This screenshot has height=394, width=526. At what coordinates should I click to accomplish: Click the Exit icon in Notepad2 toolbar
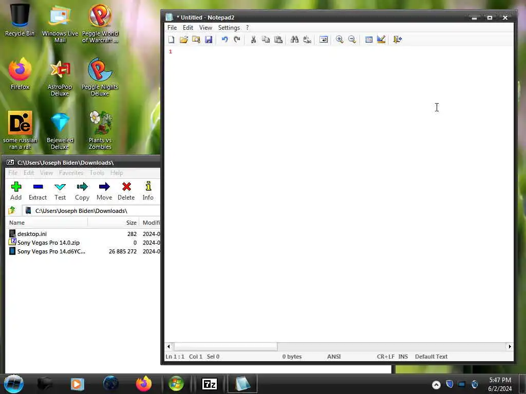click(398, 40)
